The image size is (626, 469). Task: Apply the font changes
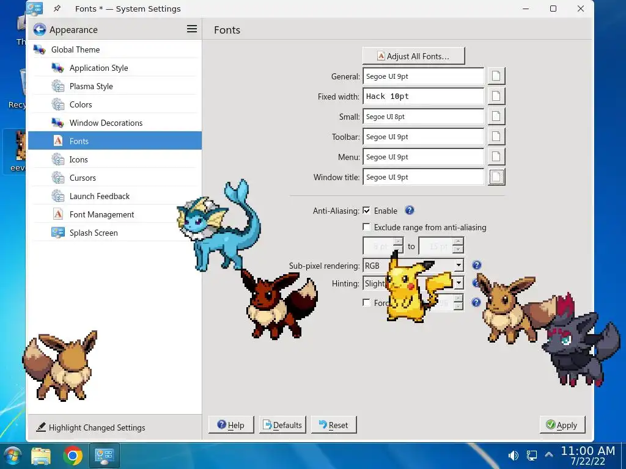[x=562, y=425]
